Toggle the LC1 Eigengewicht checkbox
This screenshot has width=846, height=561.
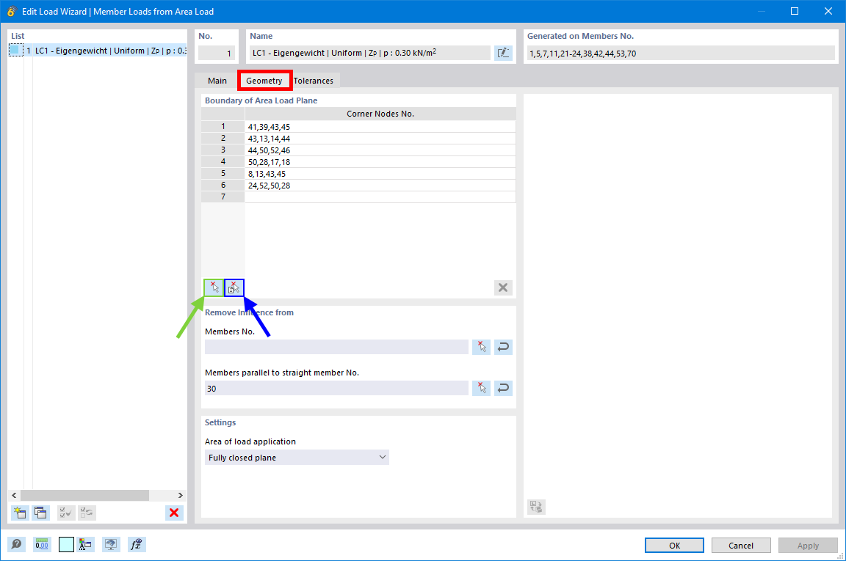click(16, 50)
